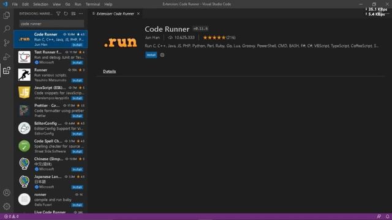Install the runner extension by Balla Fusun
The image size is (392, 220).
click(x=77, y=205)
